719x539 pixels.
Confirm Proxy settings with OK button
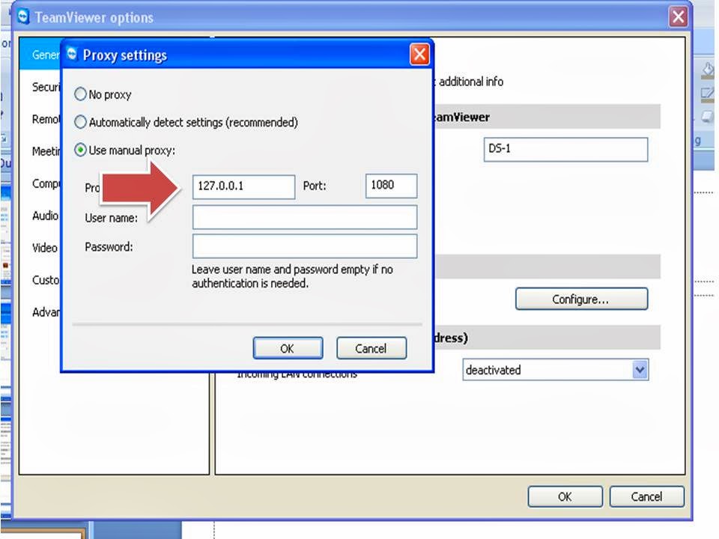pyautogui.click(x=288, y=348)
